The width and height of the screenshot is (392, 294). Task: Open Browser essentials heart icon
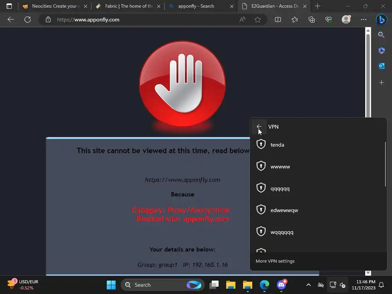click(x=328, y=20)
